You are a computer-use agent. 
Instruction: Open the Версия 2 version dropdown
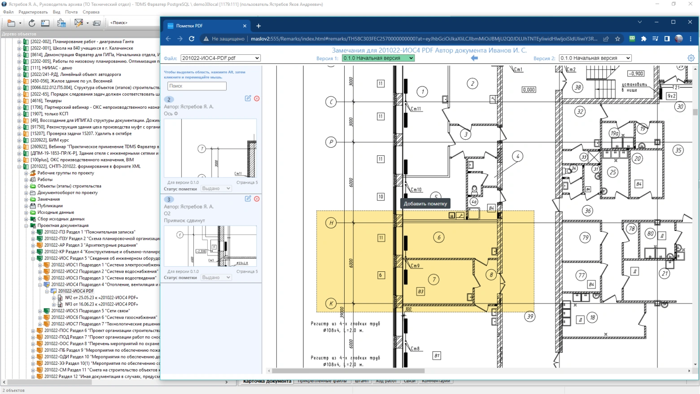click(595, 58)
